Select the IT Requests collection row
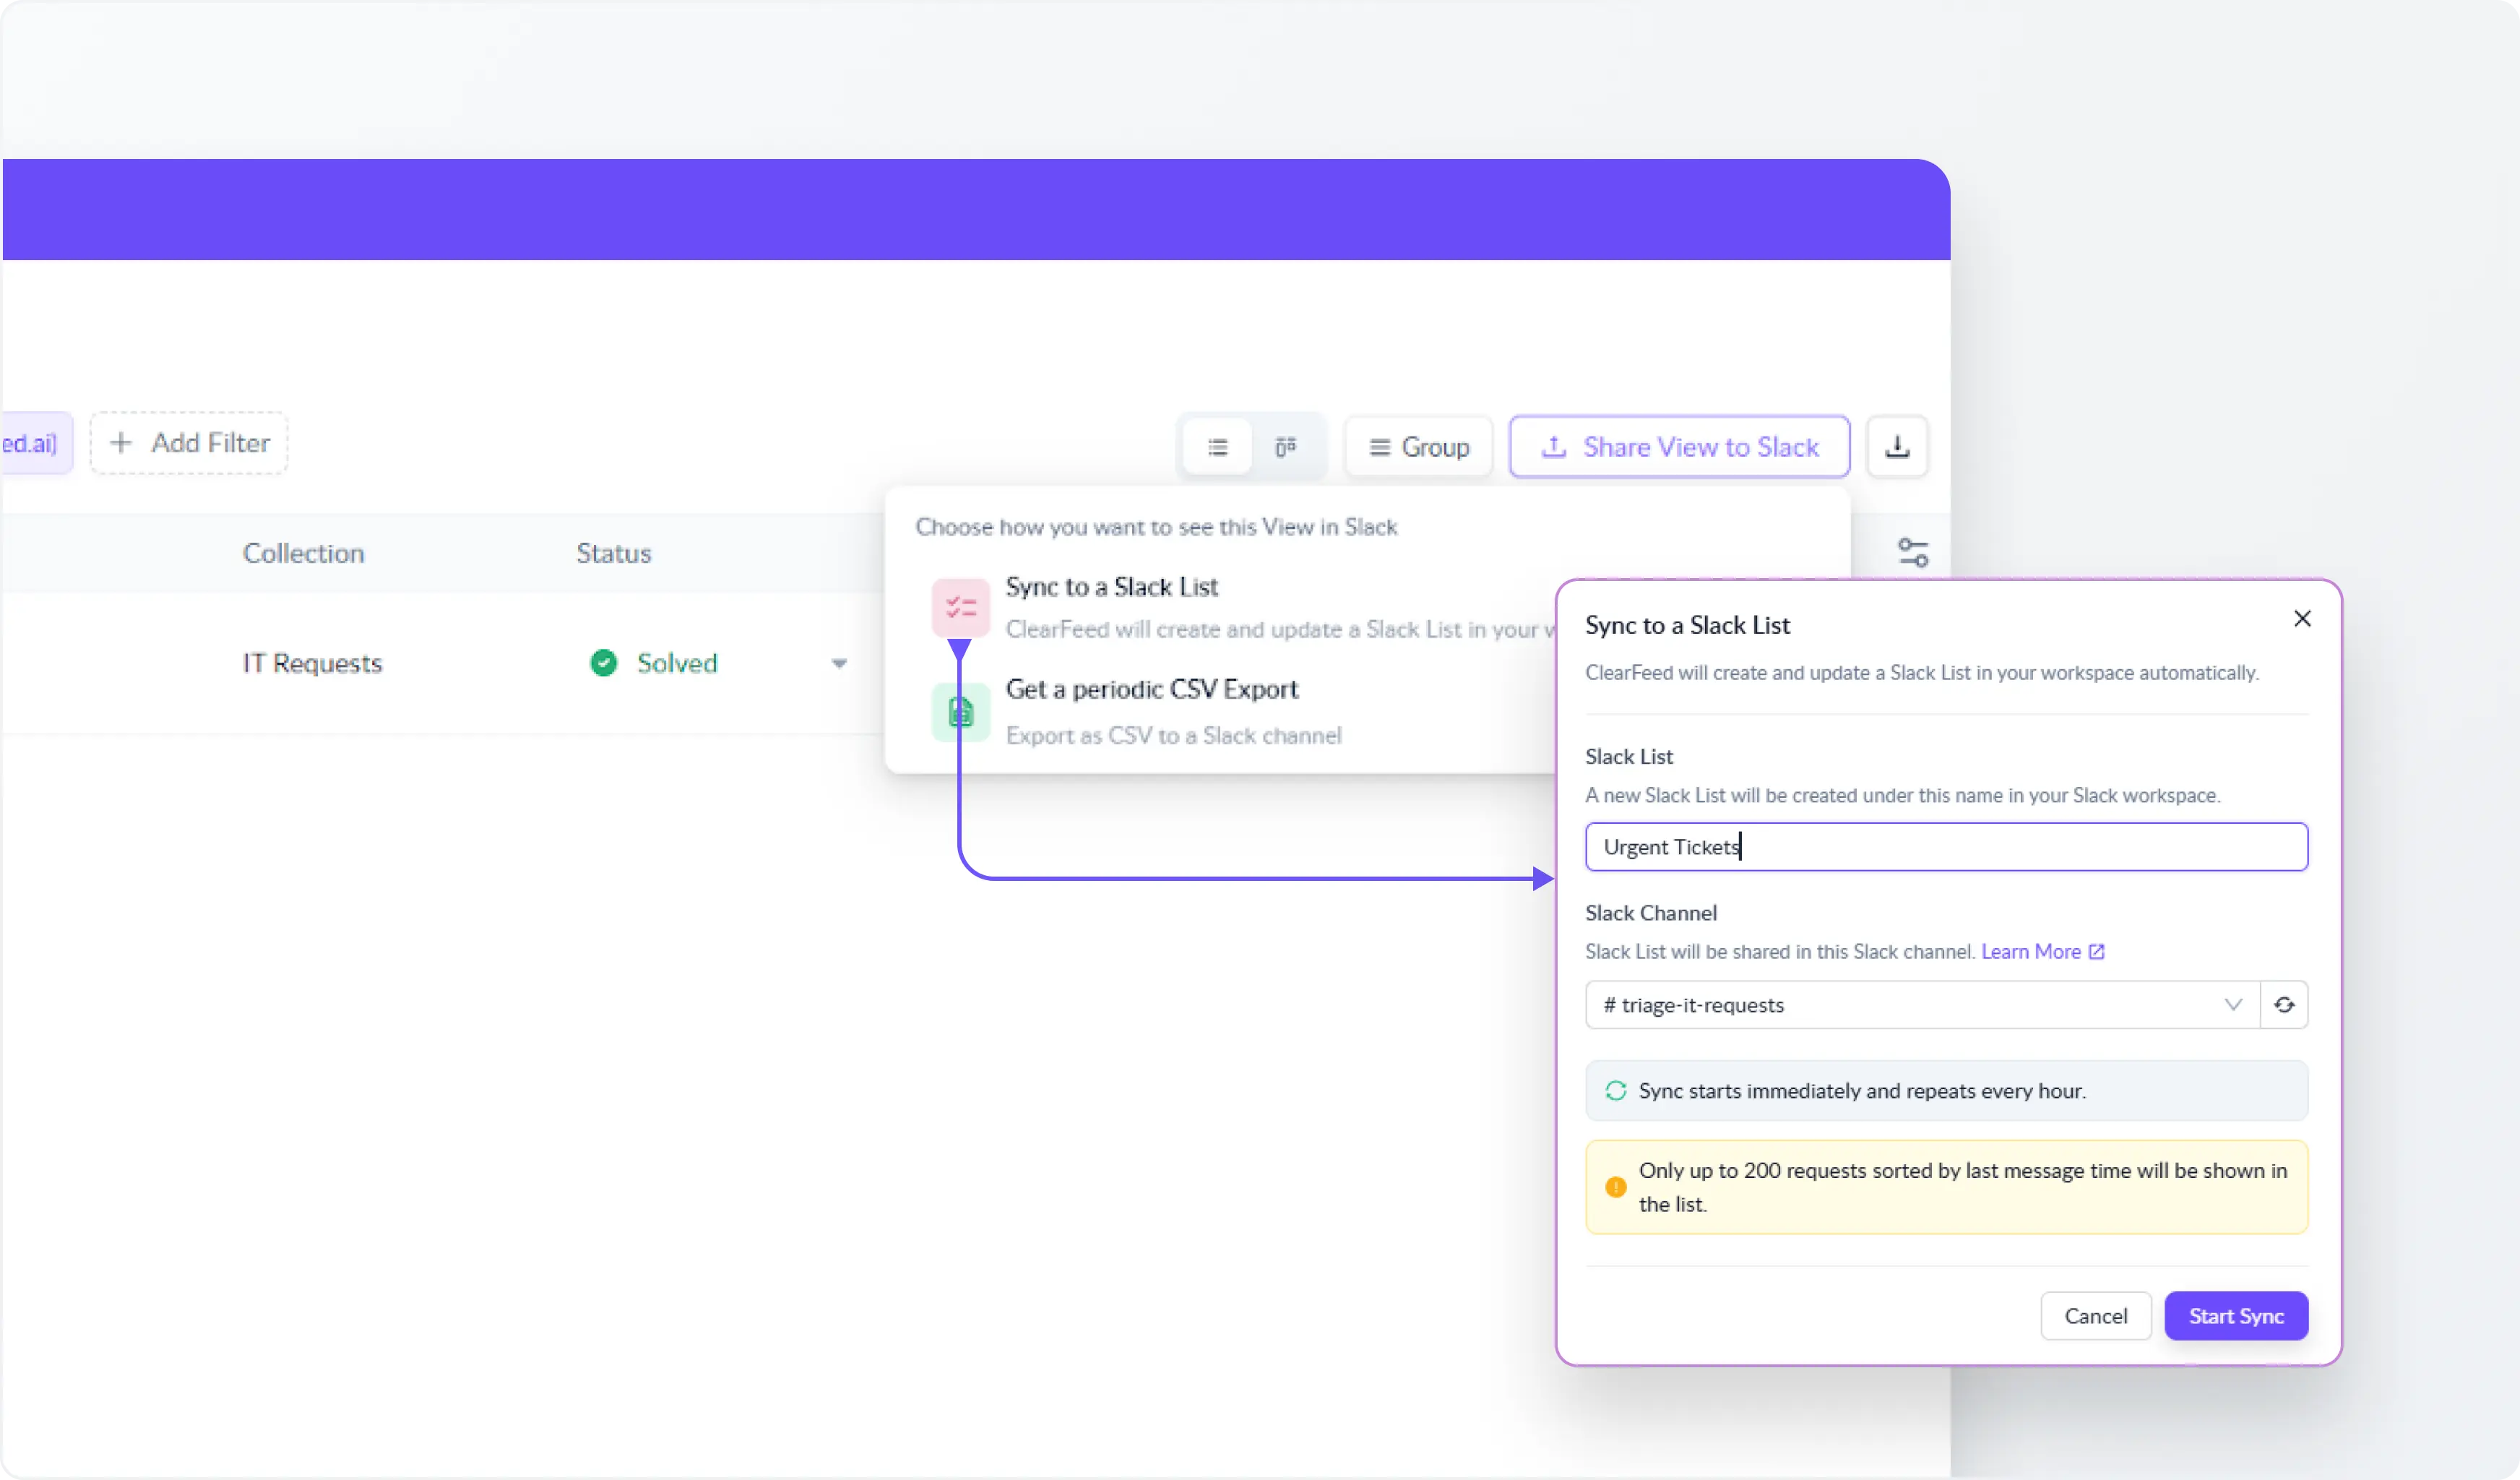The height and width of the screenshot is (1480, 2520). point(312,662)
